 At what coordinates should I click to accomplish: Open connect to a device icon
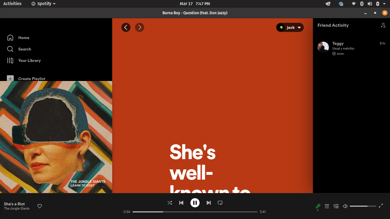[336, 206]
